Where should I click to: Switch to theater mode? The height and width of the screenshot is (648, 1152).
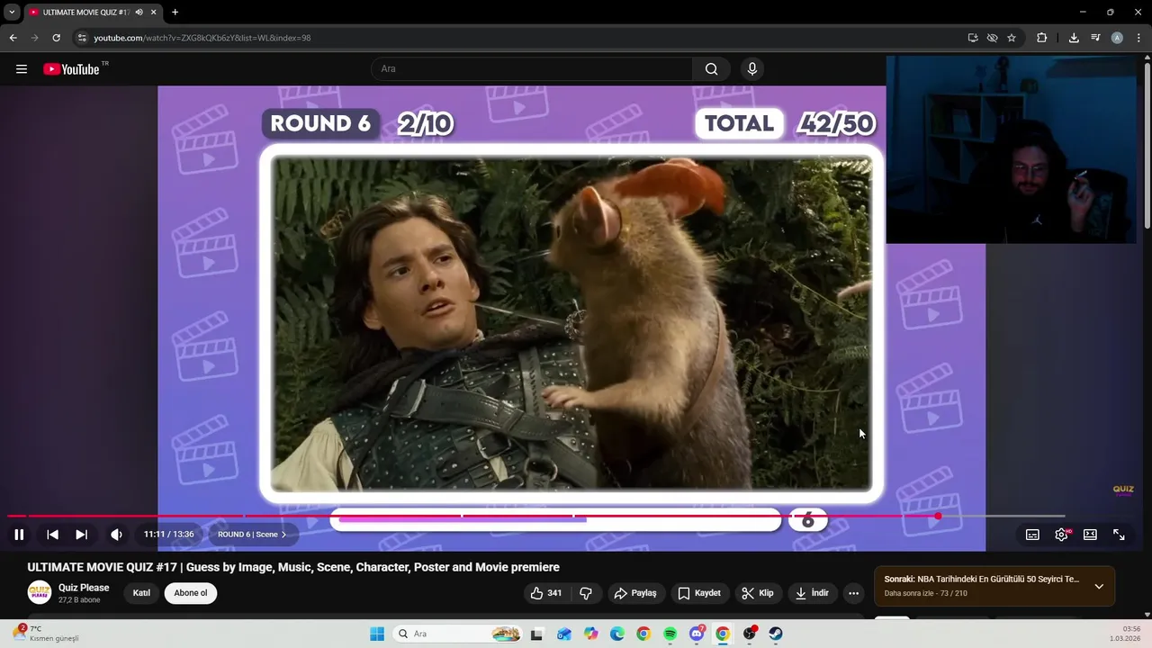(x=1090, y=535)
